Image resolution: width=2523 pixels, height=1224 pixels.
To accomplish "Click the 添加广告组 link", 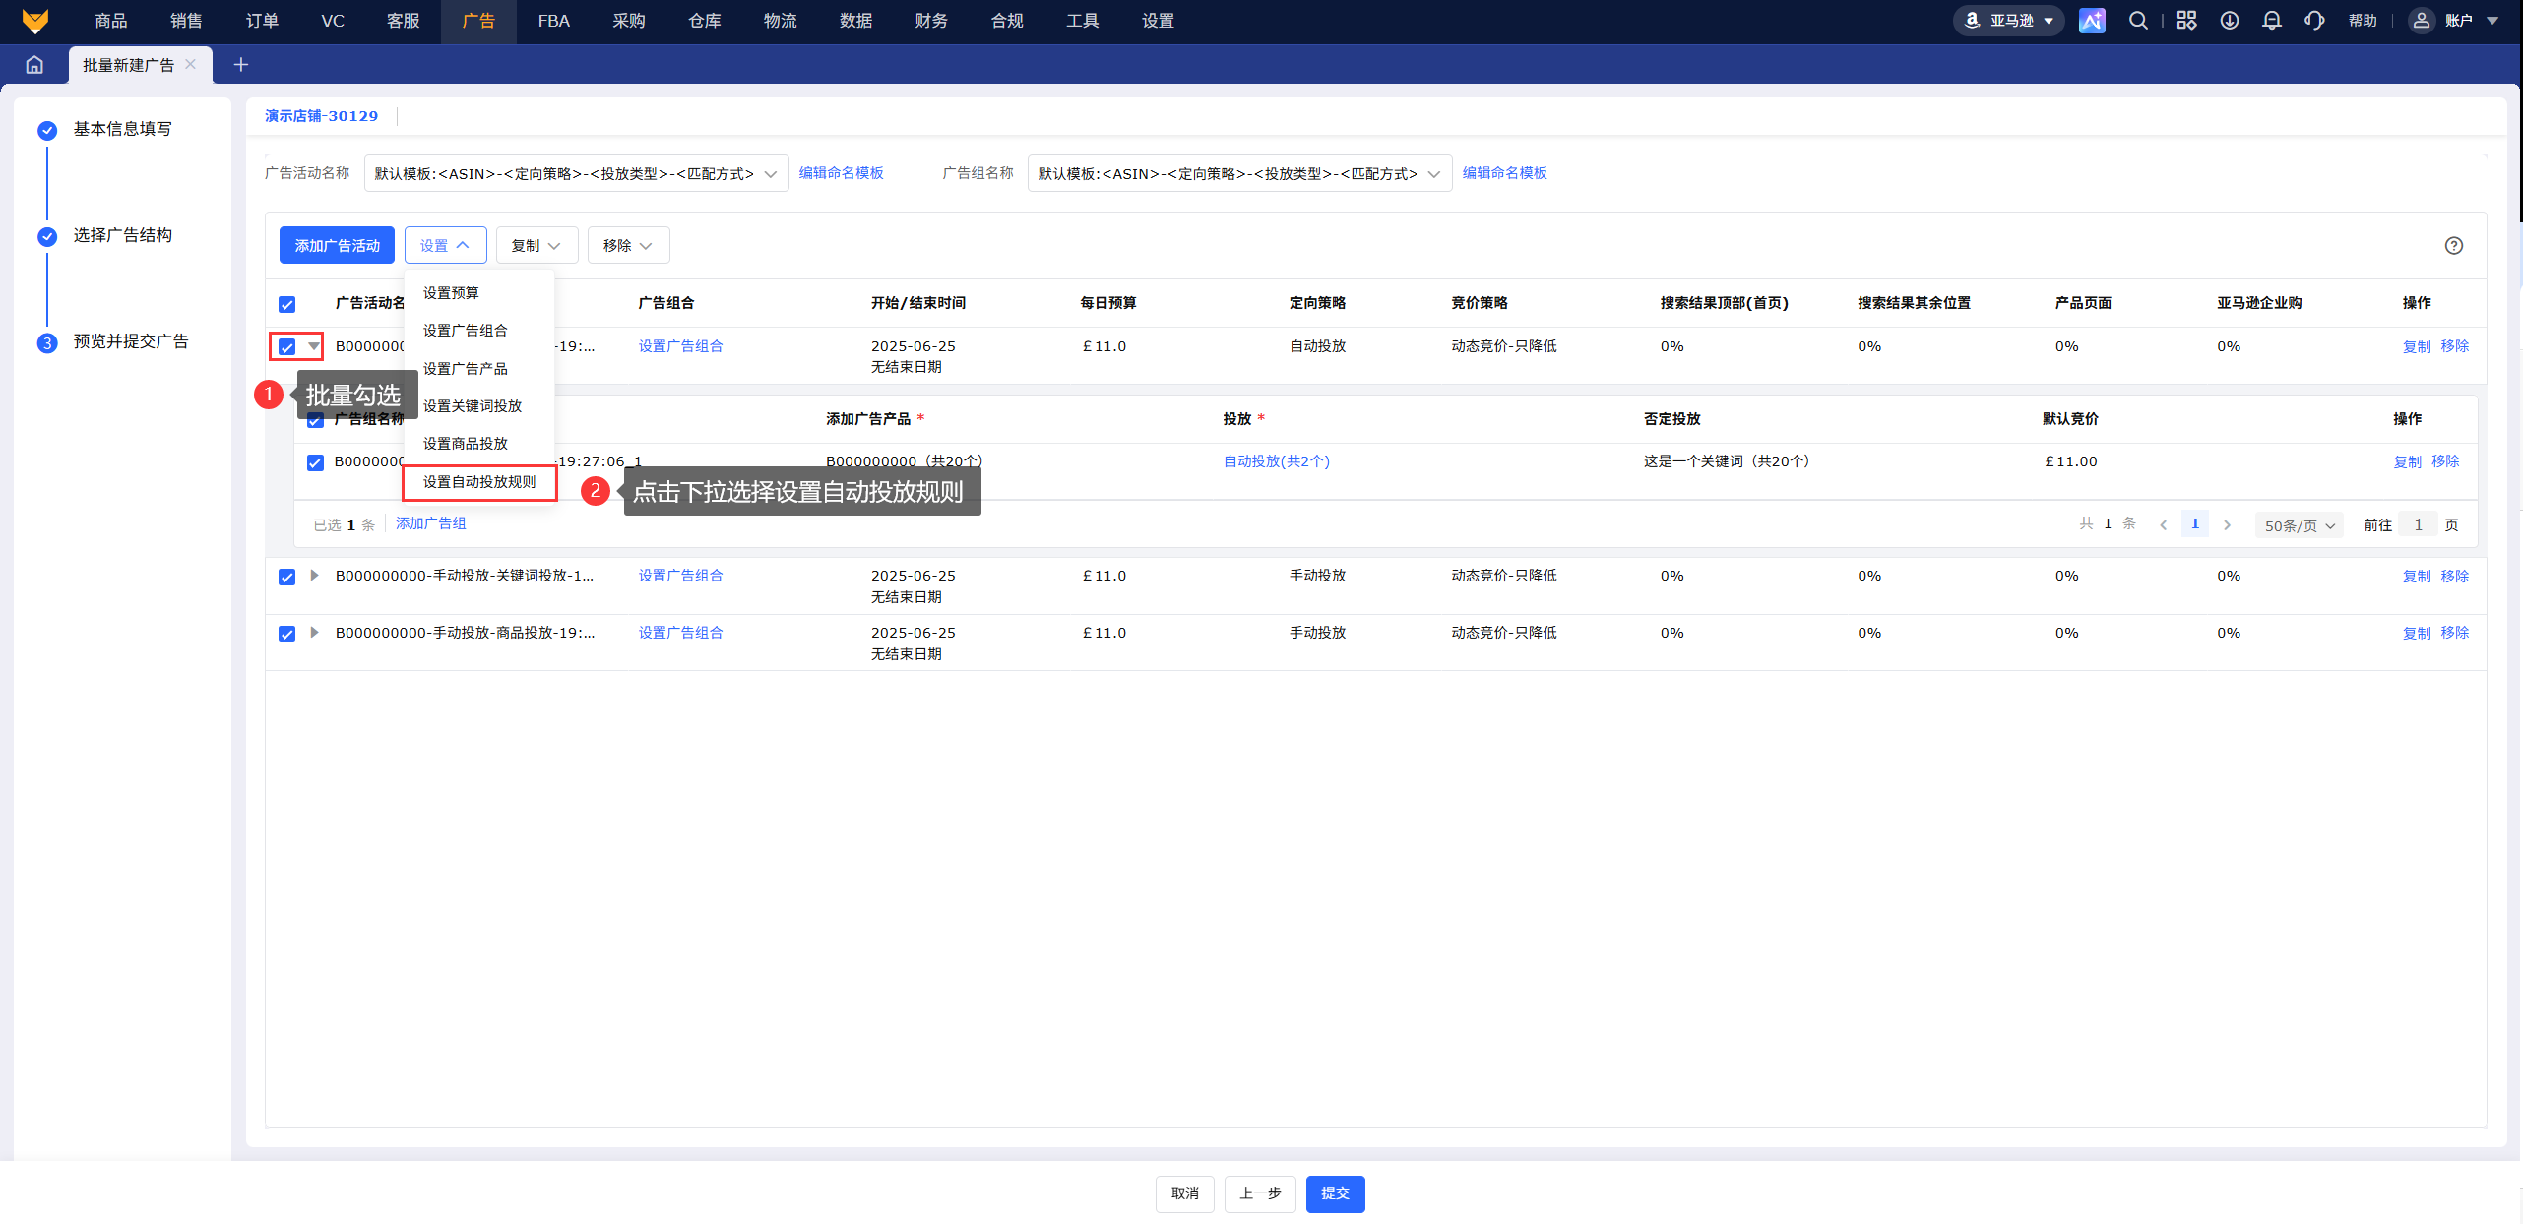I will click(430, 524).
